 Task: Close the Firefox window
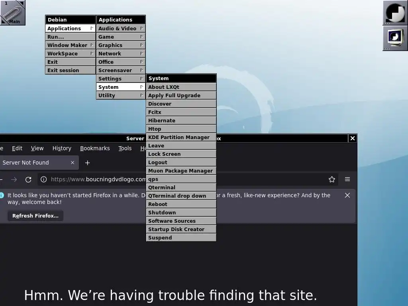coord(352,138)
